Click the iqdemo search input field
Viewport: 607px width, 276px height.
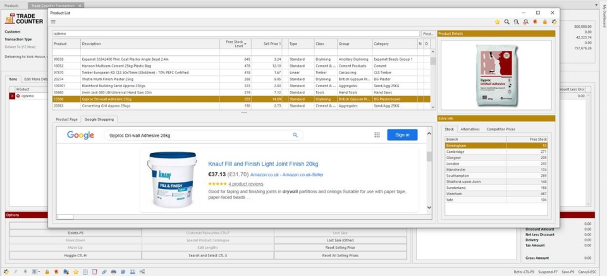(236, 33)
